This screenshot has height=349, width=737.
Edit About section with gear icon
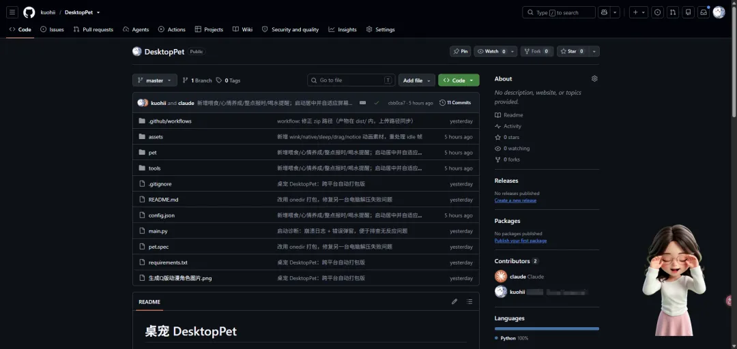click(x=594, y=79)
